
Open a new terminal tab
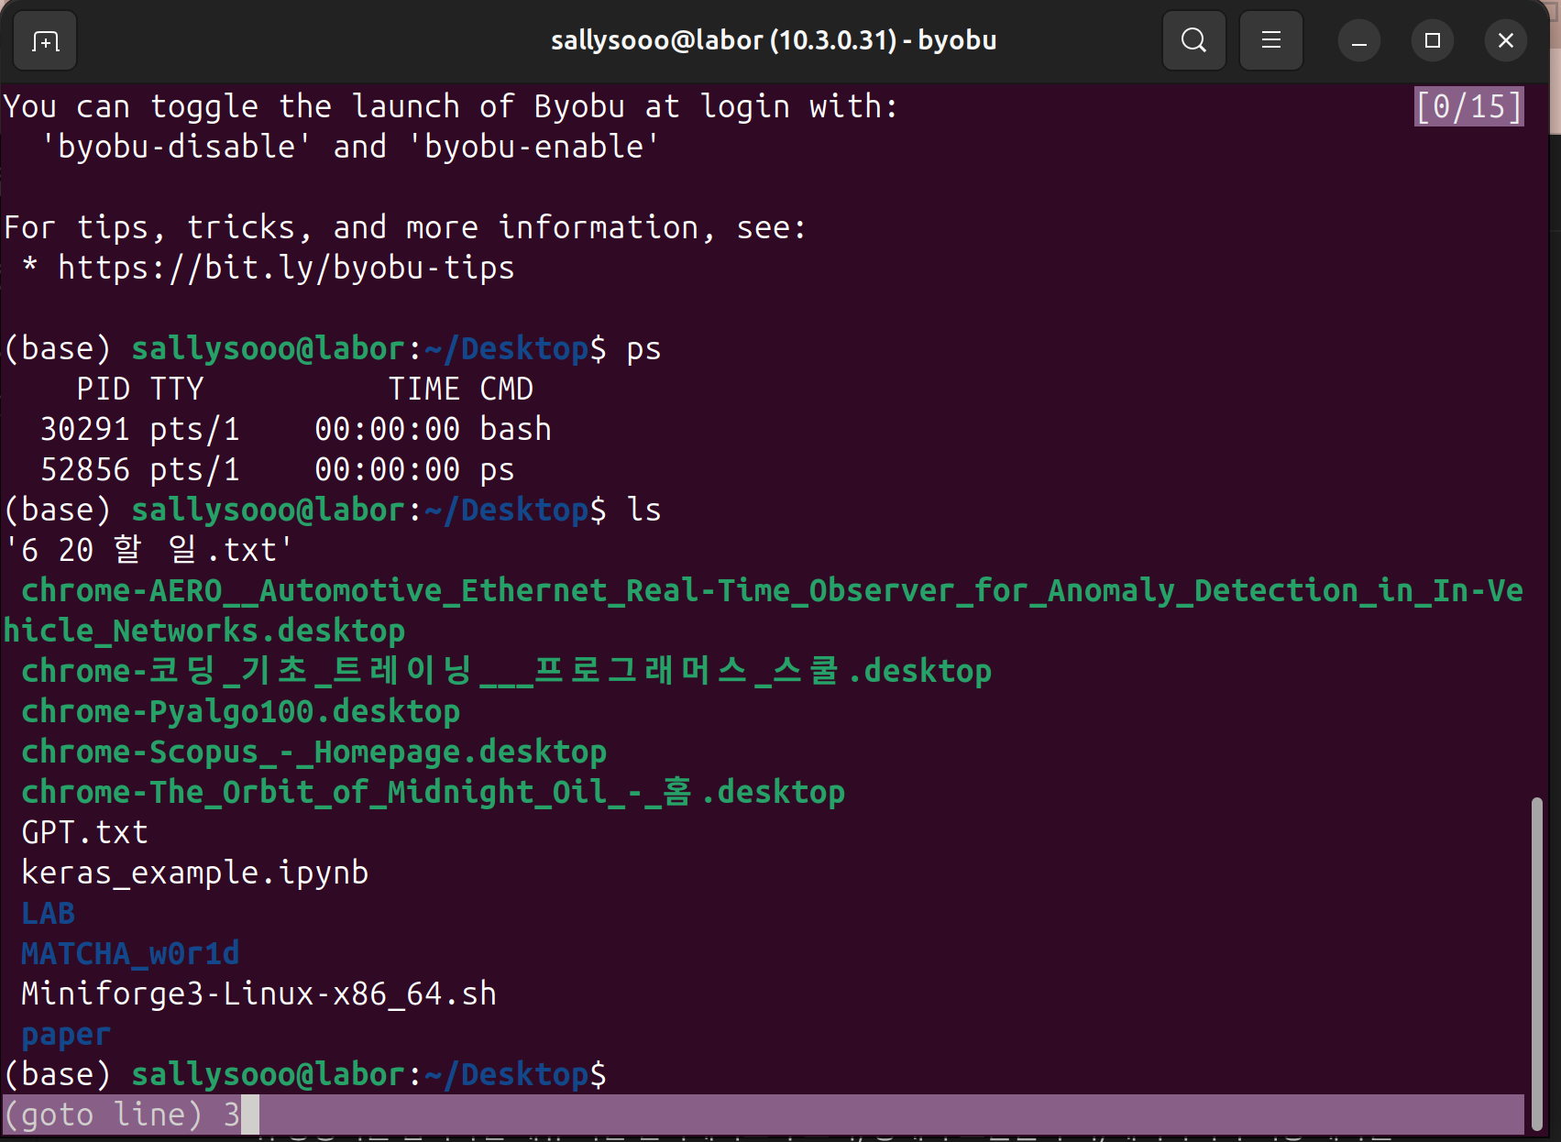point(45,40)
